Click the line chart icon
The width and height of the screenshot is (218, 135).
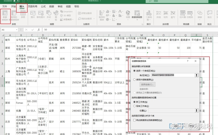point(107,15)
